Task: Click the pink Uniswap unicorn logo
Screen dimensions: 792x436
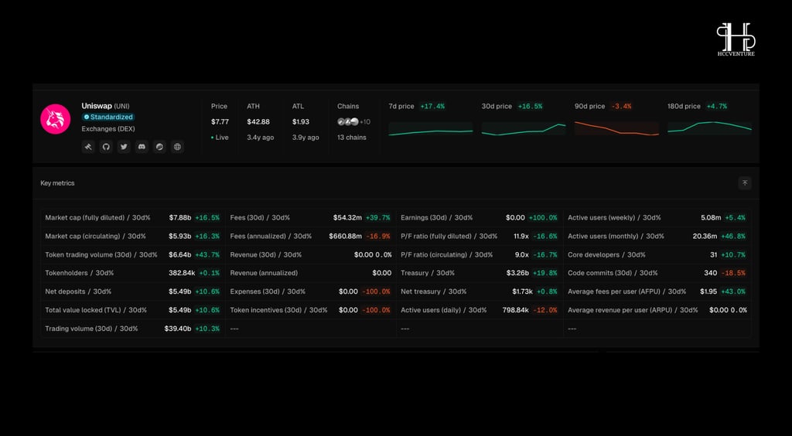Action: point(56,119)
